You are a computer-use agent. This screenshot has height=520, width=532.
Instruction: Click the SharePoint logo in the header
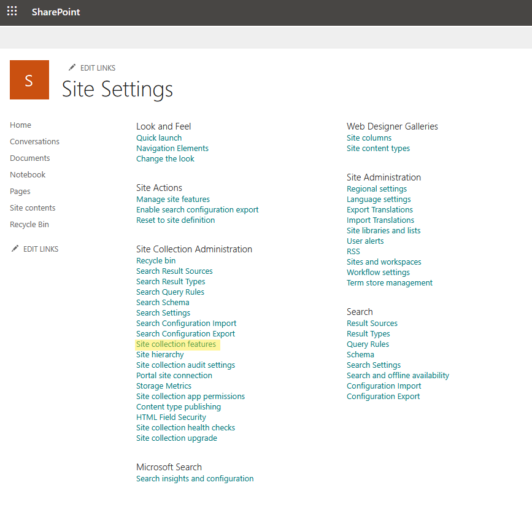[x=56, y=12]
